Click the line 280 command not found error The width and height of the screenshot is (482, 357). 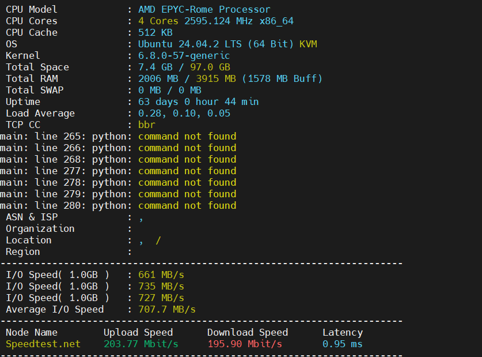click(x=118, y=206)
